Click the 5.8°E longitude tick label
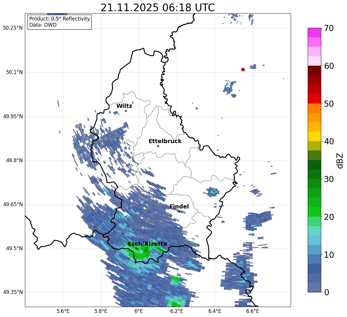347x317 pixels. tap(101, 311)
